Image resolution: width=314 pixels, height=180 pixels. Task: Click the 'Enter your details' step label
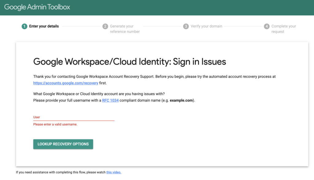pyautogui.click(x=44, y=26)
